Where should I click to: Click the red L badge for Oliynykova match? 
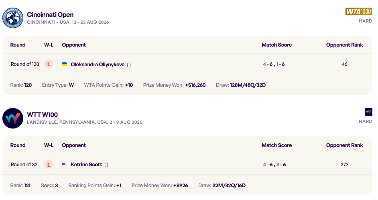tap(49, 64)
